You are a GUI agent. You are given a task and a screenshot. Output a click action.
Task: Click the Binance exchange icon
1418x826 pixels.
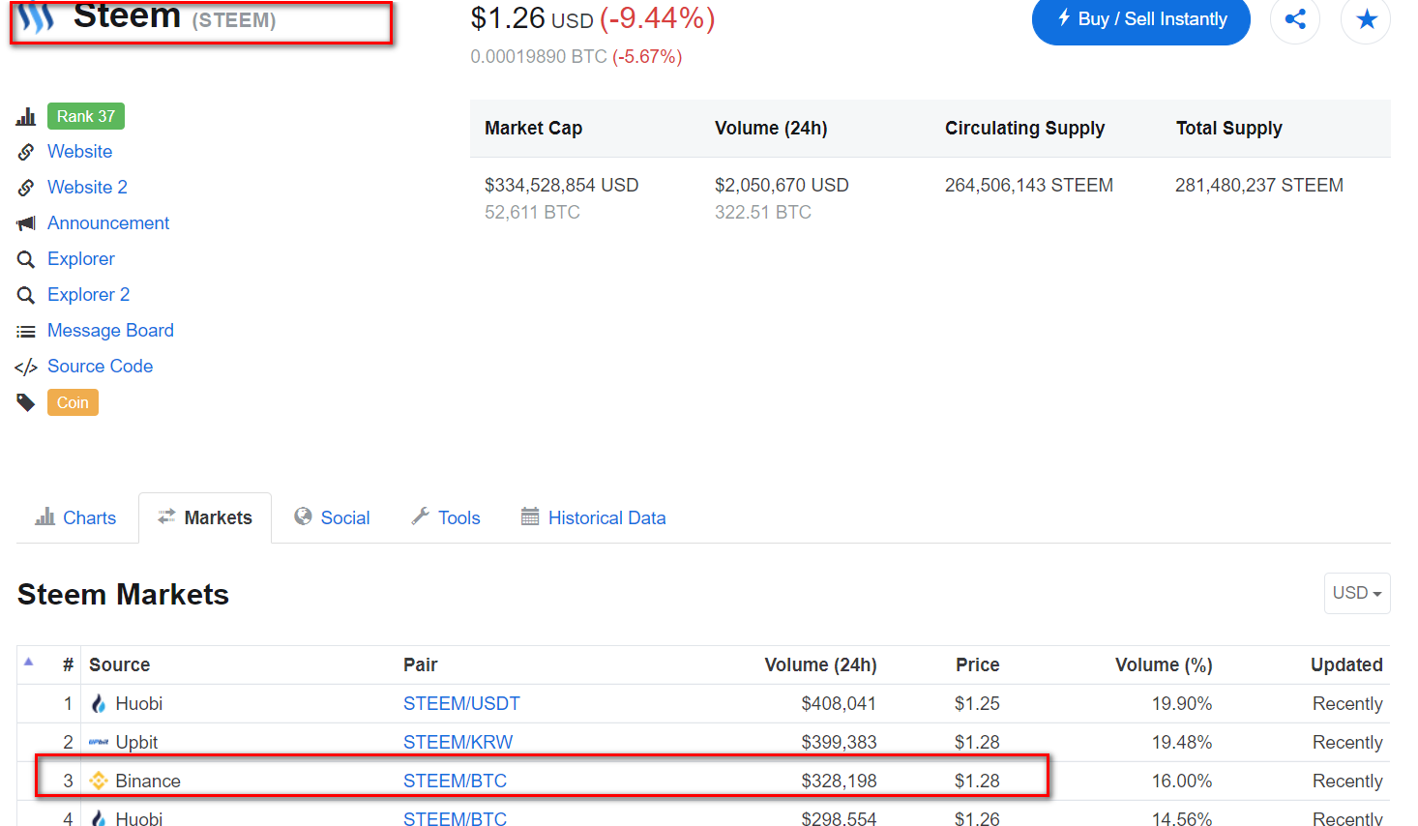(99, 781)
